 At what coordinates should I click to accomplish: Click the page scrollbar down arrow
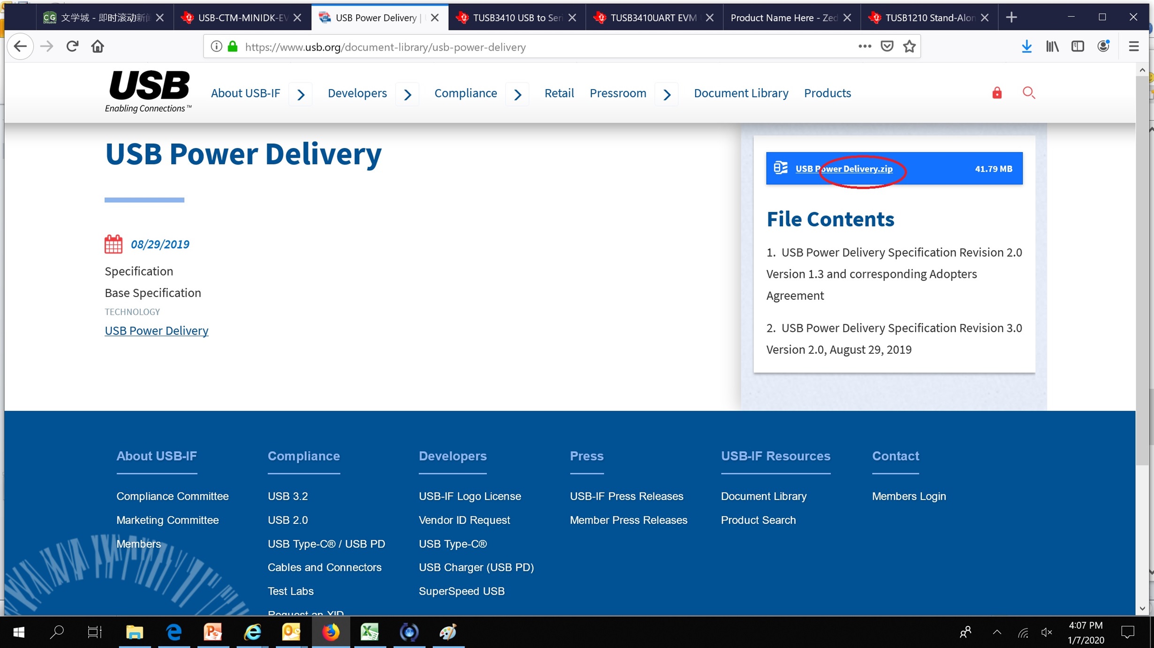tap(1142, 608)
